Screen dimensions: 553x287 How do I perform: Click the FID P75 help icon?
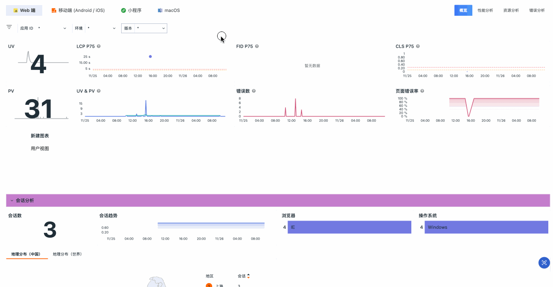click(x=257, y=46)
